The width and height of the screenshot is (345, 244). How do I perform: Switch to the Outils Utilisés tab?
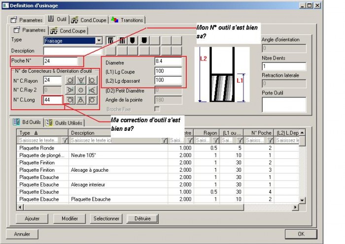coord(64,123)
